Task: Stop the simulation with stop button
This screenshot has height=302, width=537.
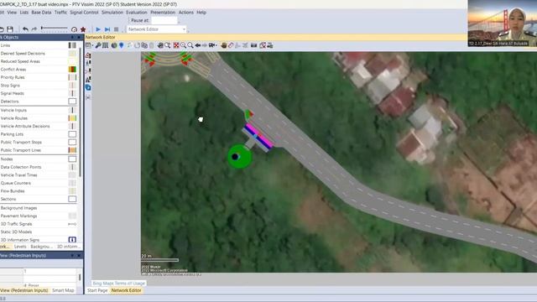Action: click(116, 29)
